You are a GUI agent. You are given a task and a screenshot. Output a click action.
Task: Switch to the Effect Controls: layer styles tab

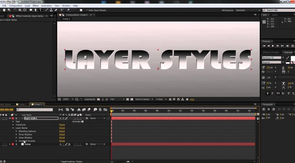(x=30, y=16)
